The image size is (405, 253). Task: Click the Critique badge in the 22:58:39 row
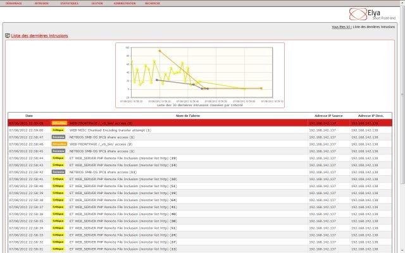pos(58,193)
